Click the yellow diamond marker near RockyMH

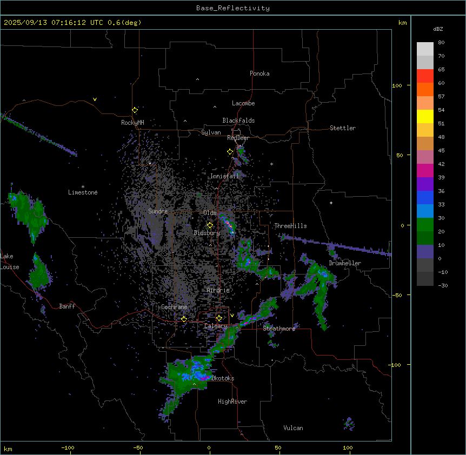click(x=135, y=110)
